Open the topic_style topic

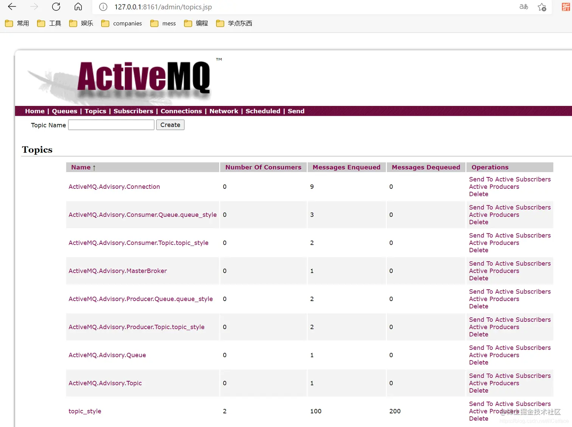pos(85,411)
